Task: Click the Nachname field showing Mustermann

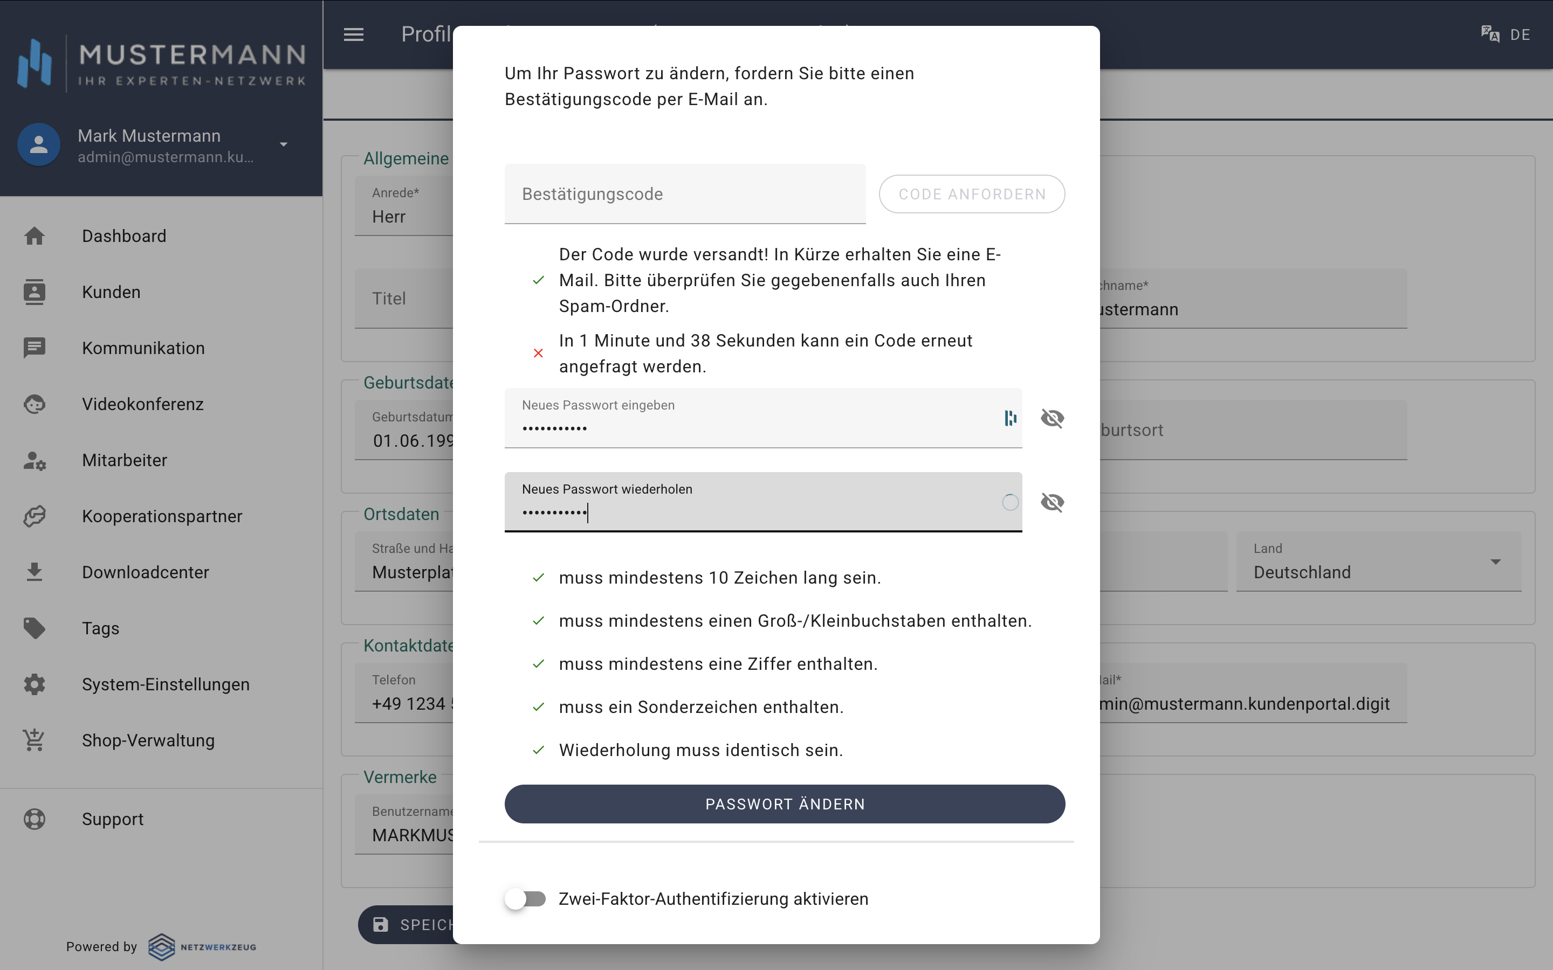Action: tap(1253, 299)
